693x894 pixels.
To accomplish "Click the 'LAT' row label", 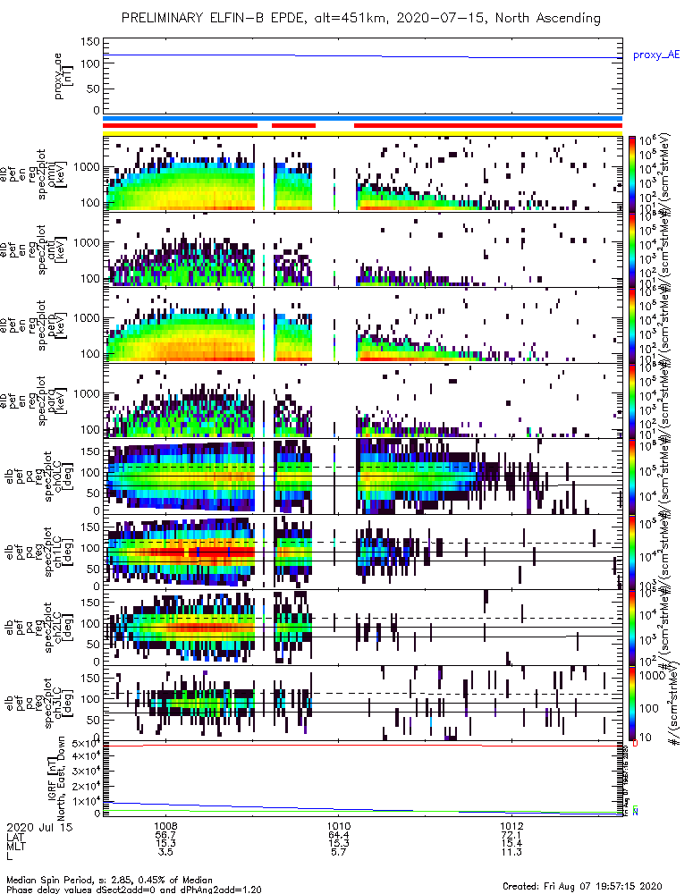I will click(15, 837).
